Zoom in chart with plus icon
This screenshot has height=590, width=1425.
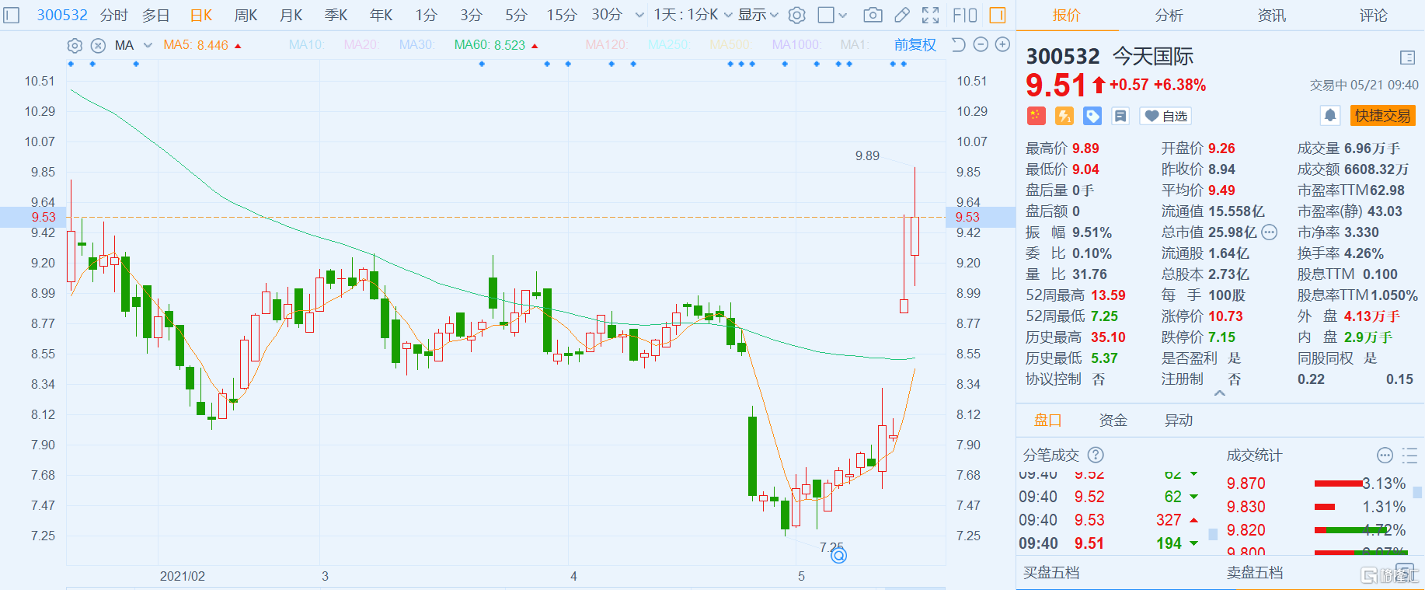pos(1002,45)
